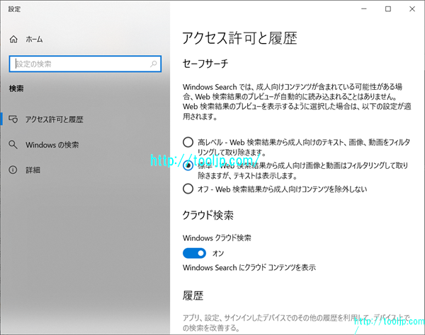Maximize the 設定 window

(388, 9)
